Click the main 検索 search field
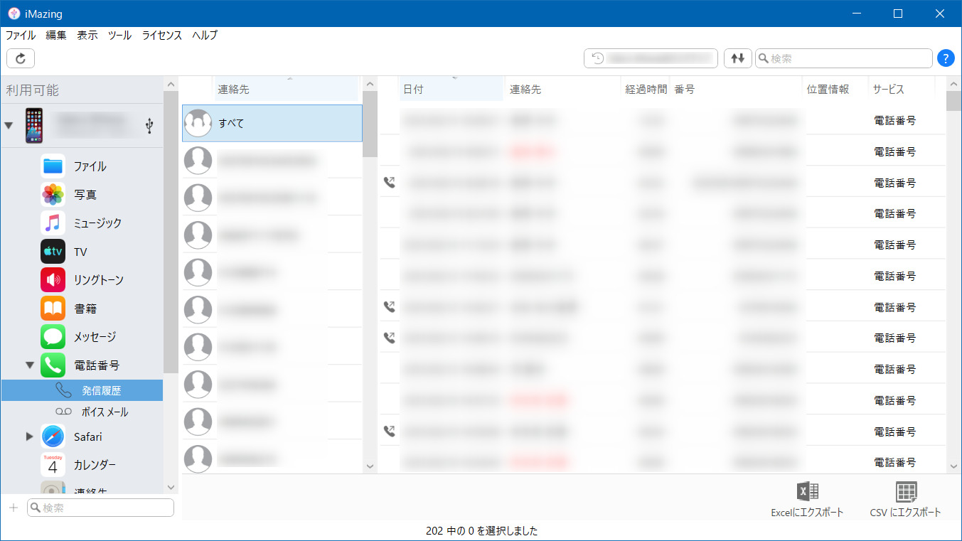 (x=844, y=58)
